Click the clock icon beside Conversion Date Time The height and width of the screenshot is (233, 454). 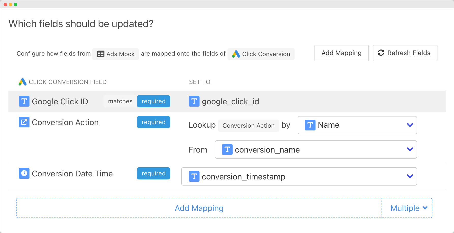click(x=24, y=173)
